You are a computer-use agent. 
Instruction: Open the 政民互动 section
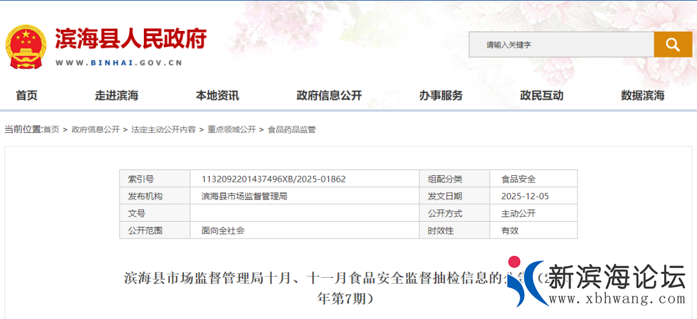541,95
